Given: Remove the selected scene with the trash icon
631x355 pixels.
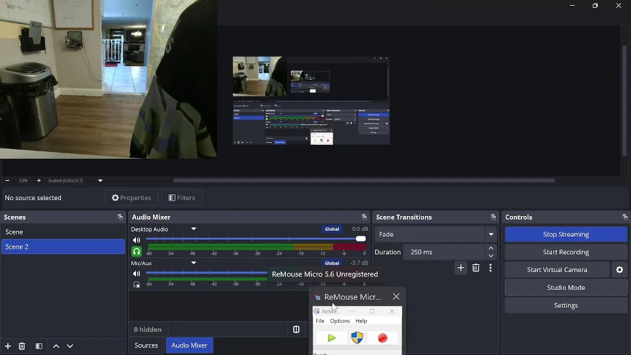Looking at the screenshot, I should click(x=22, y=346).
